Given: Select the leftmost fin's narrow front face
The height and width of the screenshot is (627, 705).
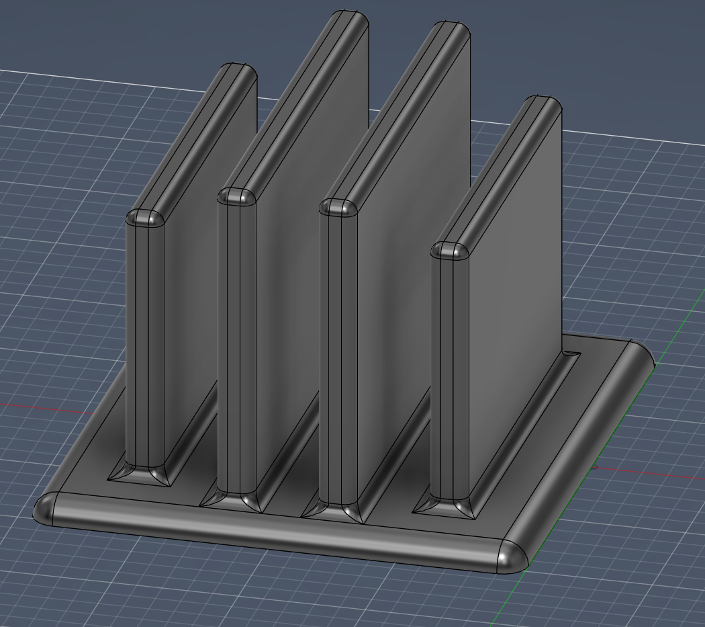Looking at the screenshot, I should click(142, 347).
